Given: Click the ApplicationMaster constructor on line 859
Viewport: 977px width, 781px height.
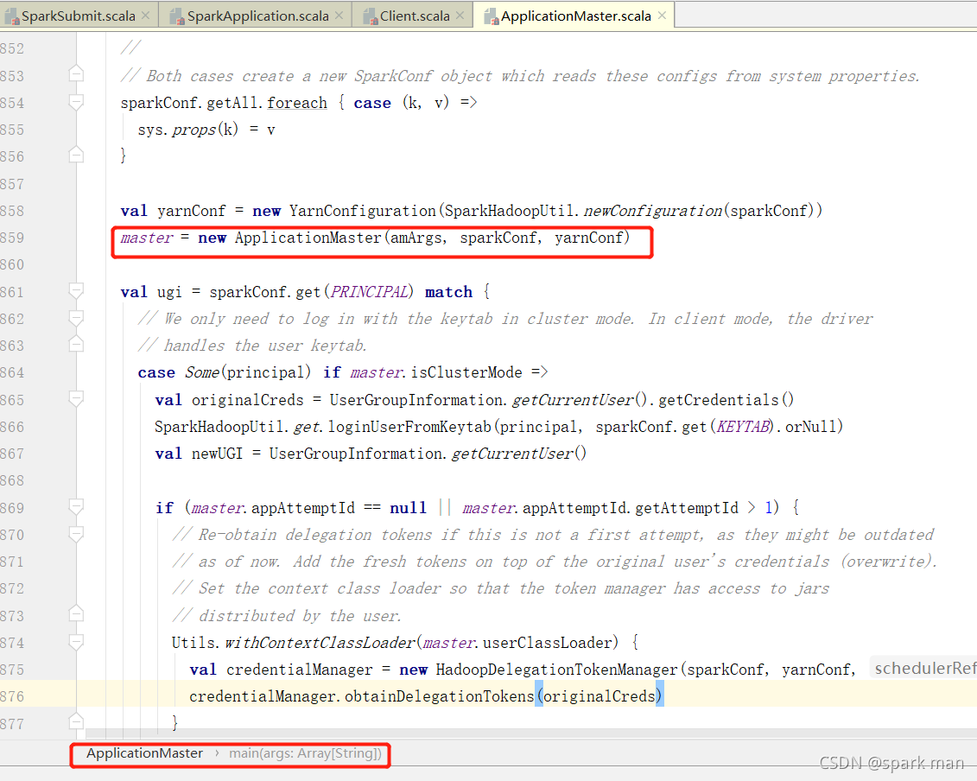Looking at the screenshot, I should [x=308, y=238].
